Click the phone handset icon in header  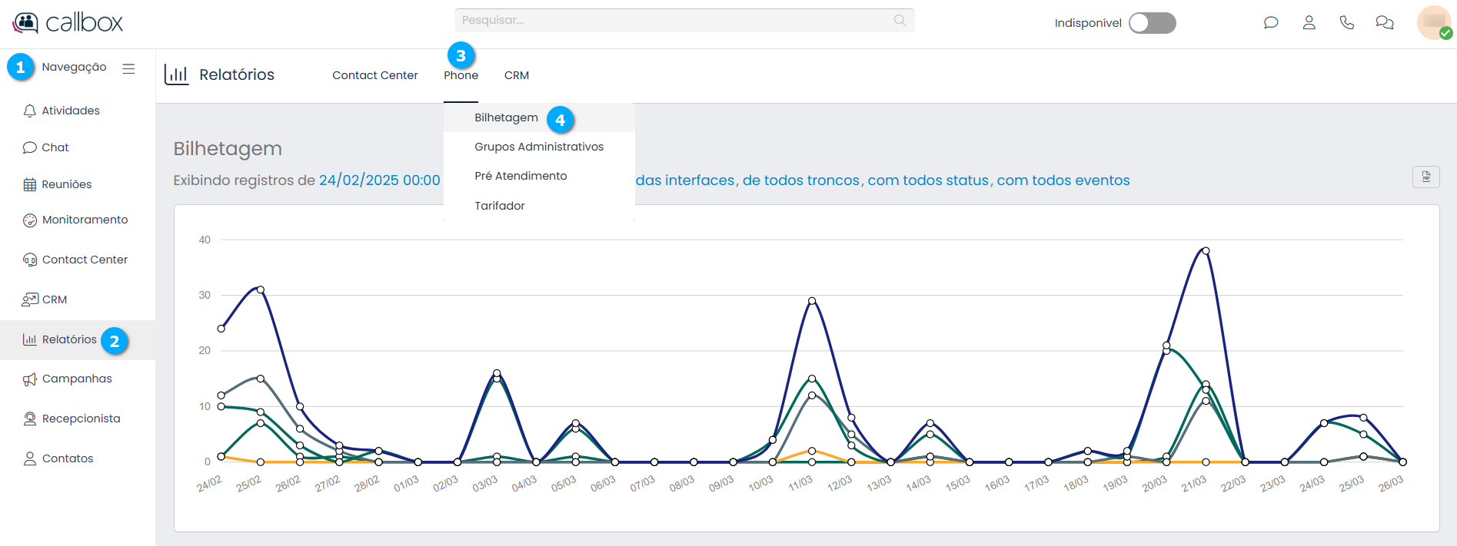(x=1346, y=23)
